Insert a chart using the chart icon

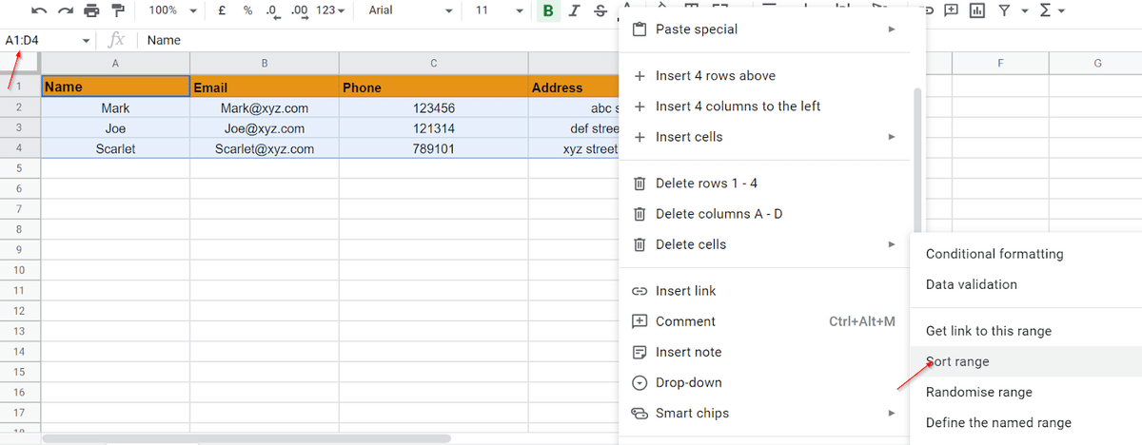coord(977,10)
